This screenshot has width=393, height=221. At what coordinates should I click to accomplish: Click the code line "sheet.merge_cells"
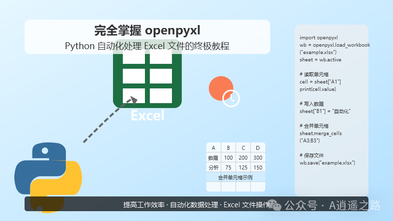321,133
